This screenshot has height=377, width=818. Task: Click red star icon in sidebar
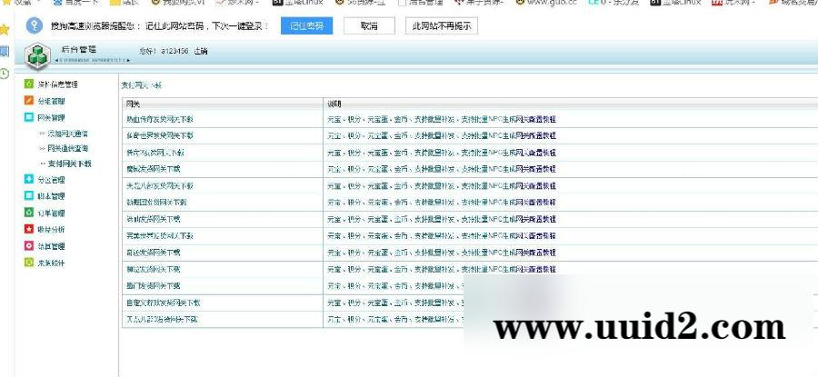[29, 229]
